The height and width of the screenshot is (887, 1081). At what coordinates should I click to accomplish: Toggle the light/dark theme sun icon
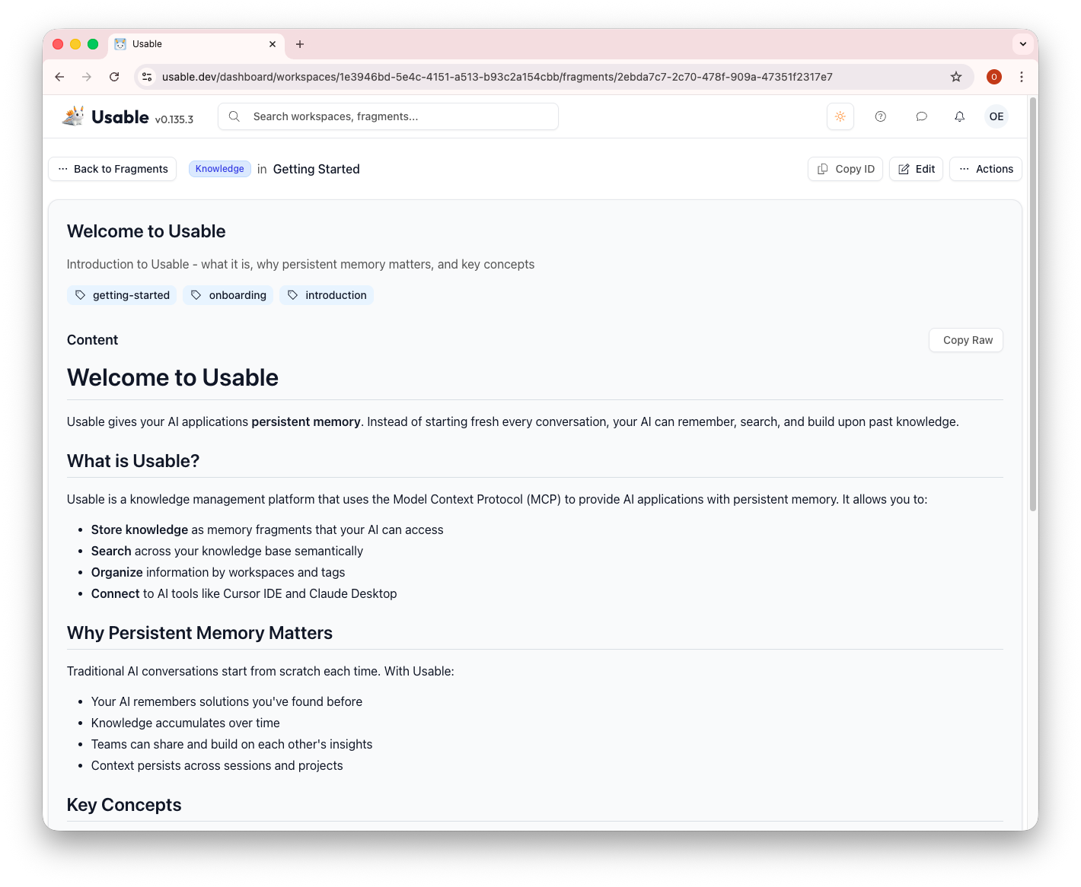(840, 116)
